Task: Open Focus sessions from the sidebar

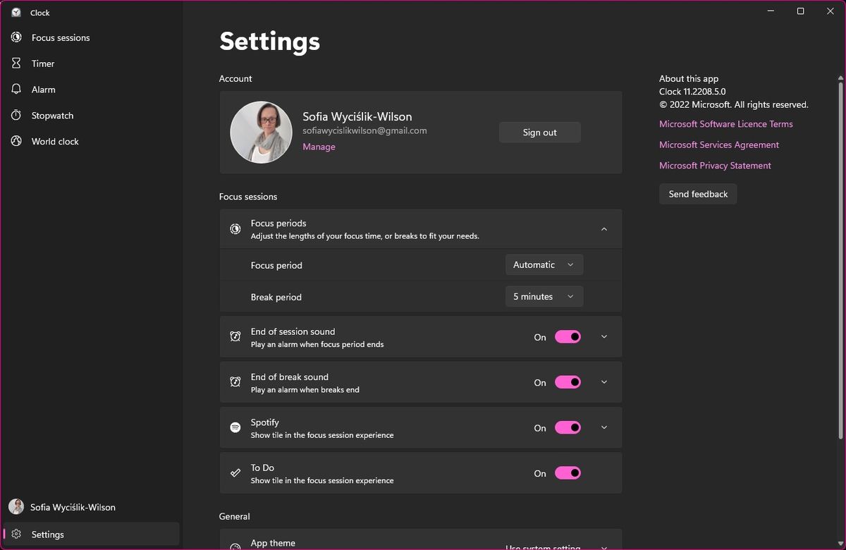Action: pos(60,37)
